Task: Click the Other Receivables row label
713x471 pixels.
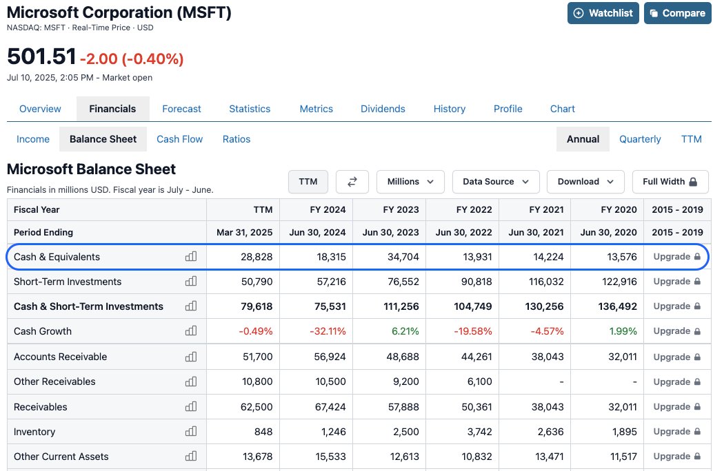Action: pyautogui.click(x=54, y=381)
